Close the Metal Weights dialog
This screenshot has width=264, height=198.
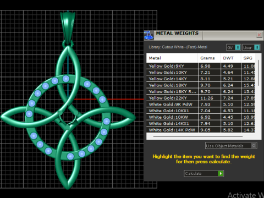[x=259, y=35]
